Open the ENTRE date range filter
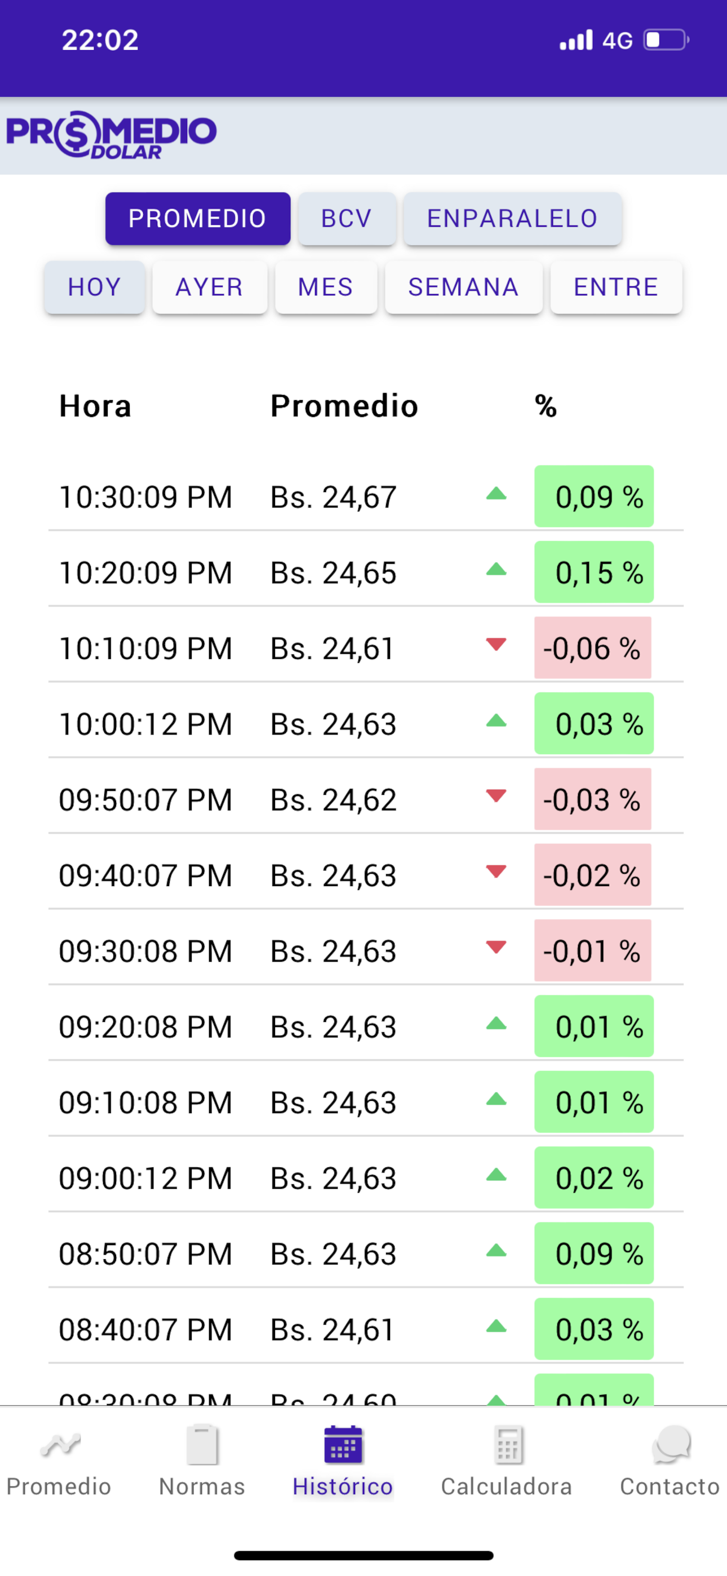The image size is (727, 1576). pos(615,287)
